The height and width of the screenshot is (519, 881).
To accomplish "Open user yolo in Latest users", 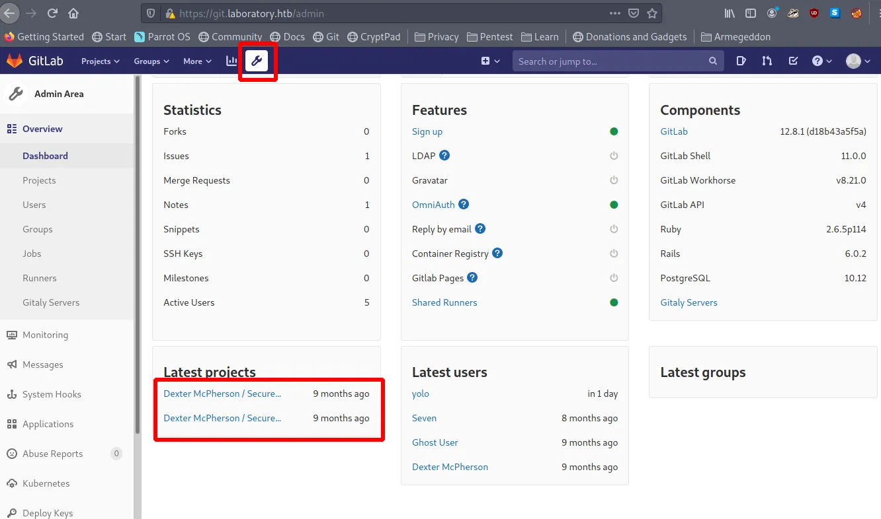I will [421, 394].
